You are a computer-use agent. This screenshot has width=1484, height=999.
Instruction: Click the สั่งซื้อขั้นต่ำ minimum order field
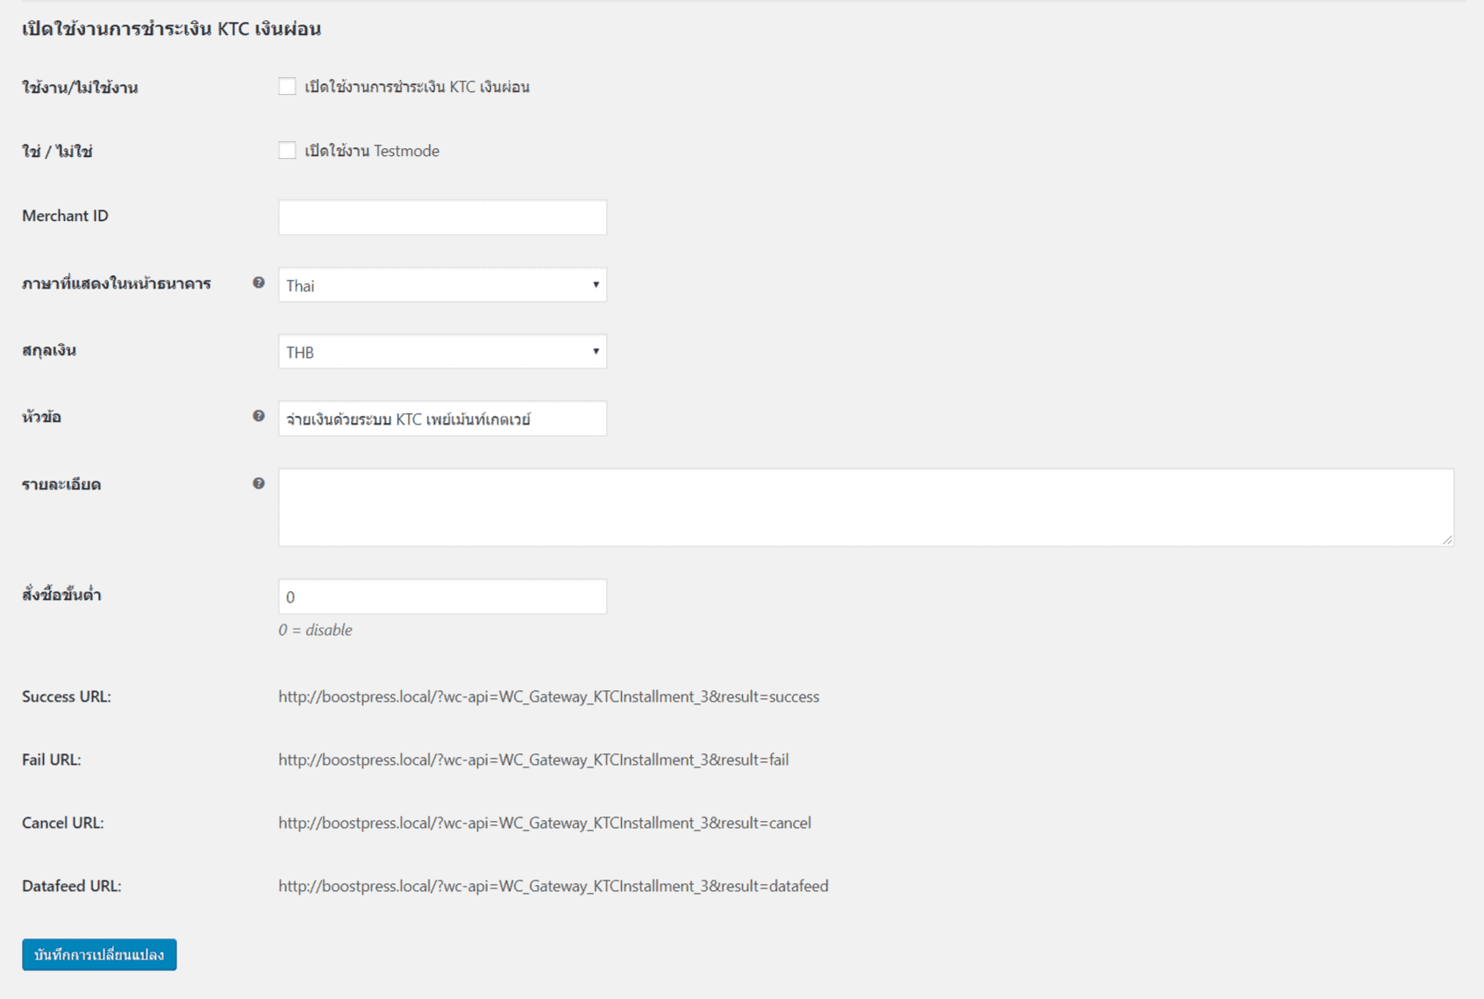tap(442, 597)
